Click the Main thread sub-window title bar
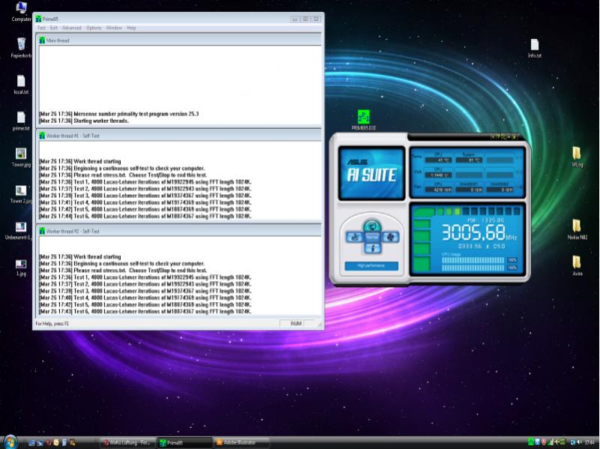Viewport: 600px width, 449px height. [x=178, y=40]
